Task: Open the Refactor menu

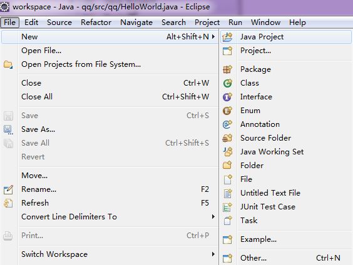Action: [x=96, y=22]
